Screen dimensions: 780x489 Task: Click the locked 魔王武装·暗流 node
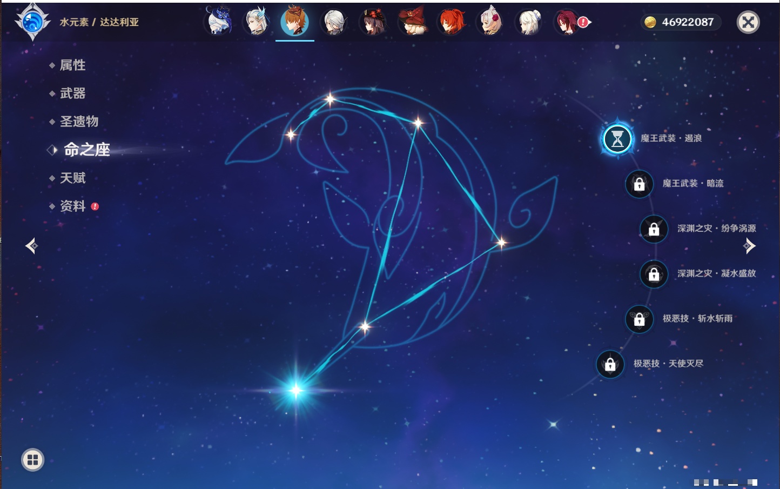pyautogui.click(x=639, y=184)
